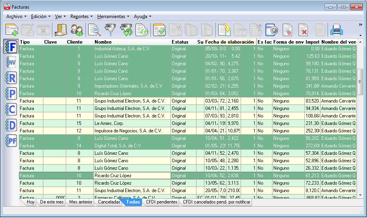Click the refresh document icon with green arrows

tap(142, 30)
